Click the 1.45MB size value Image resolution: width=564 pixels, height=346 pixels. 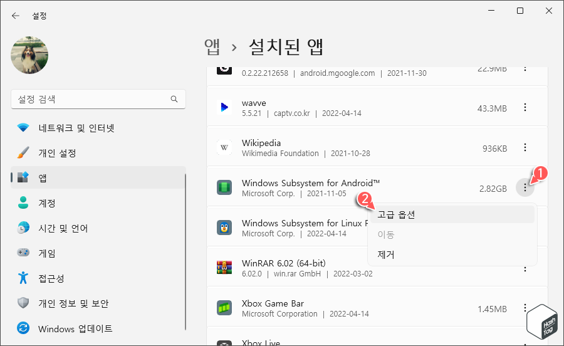492,309
